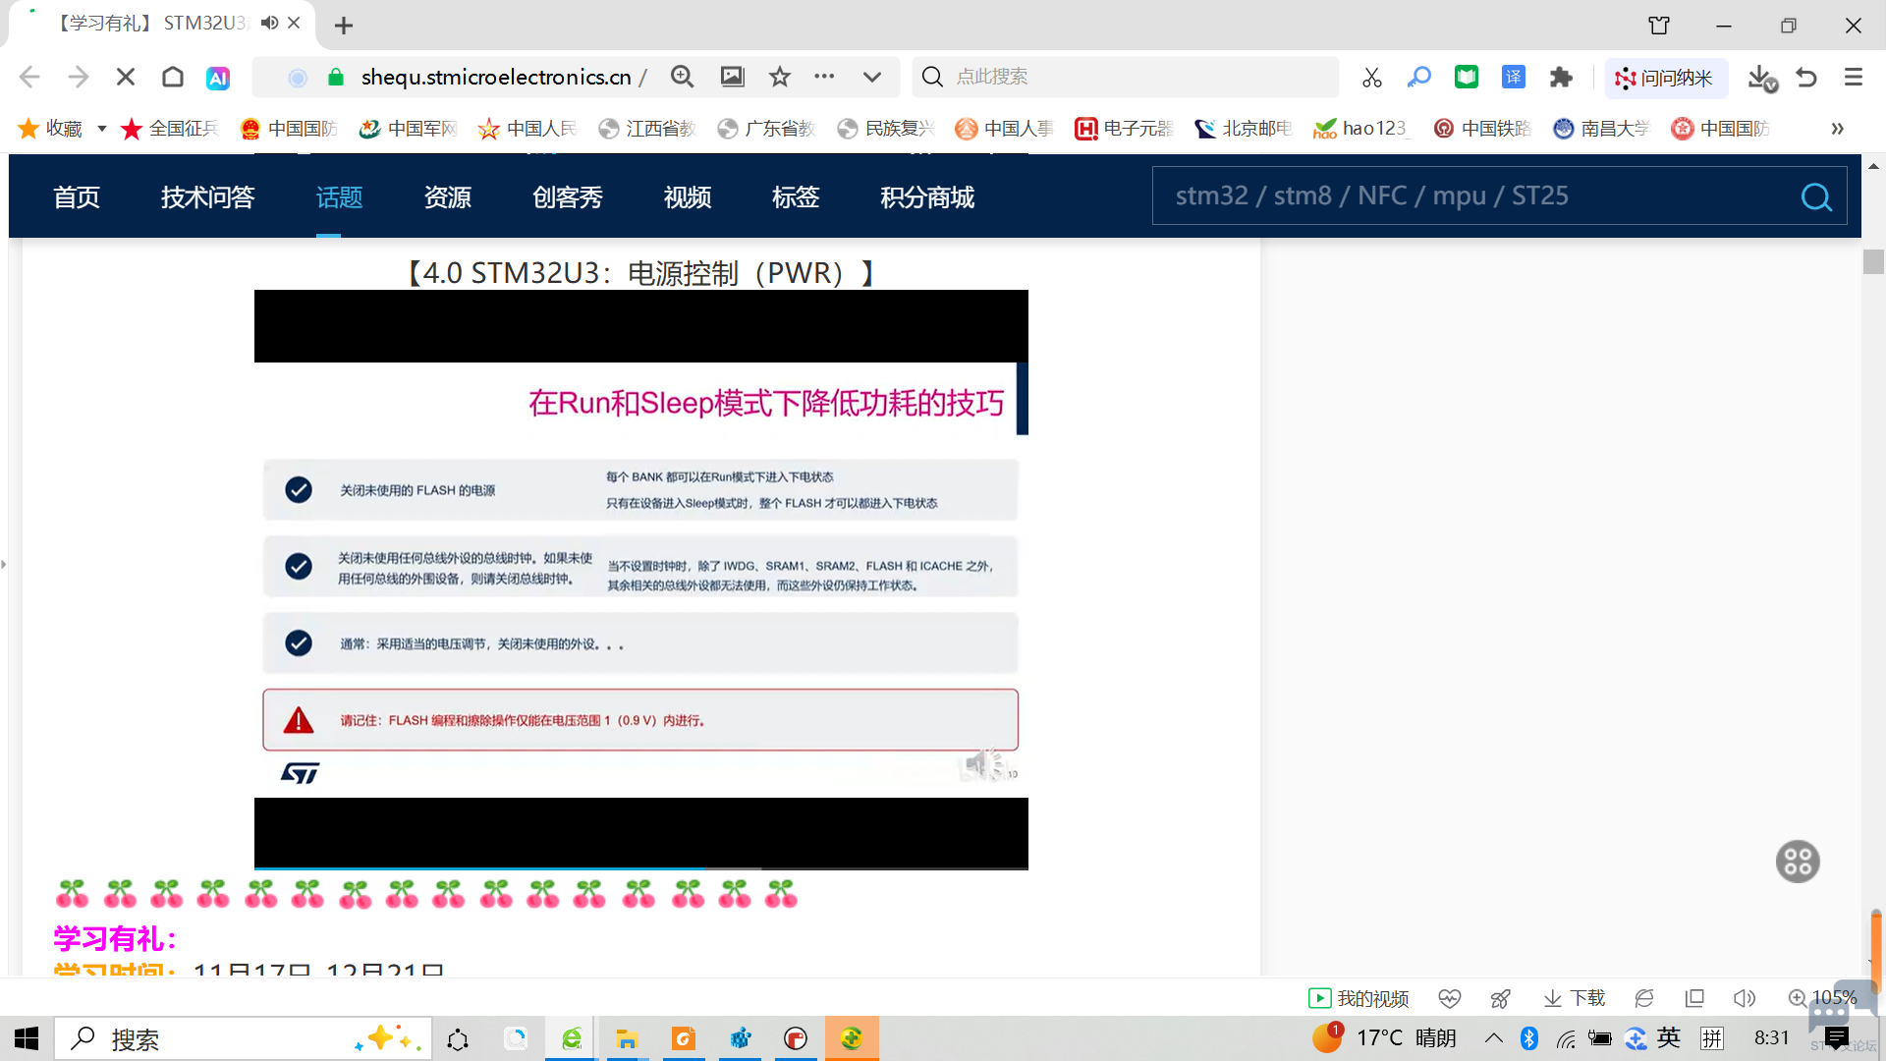1886x1061 pixels.
Task: Open the 我的视频 button
Action: (x=1359, y=998)
